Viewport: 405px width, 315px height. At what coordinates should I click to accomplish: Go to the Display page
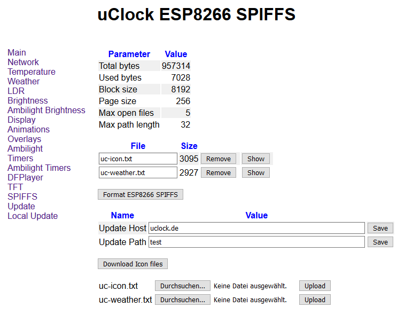point(21,120)
